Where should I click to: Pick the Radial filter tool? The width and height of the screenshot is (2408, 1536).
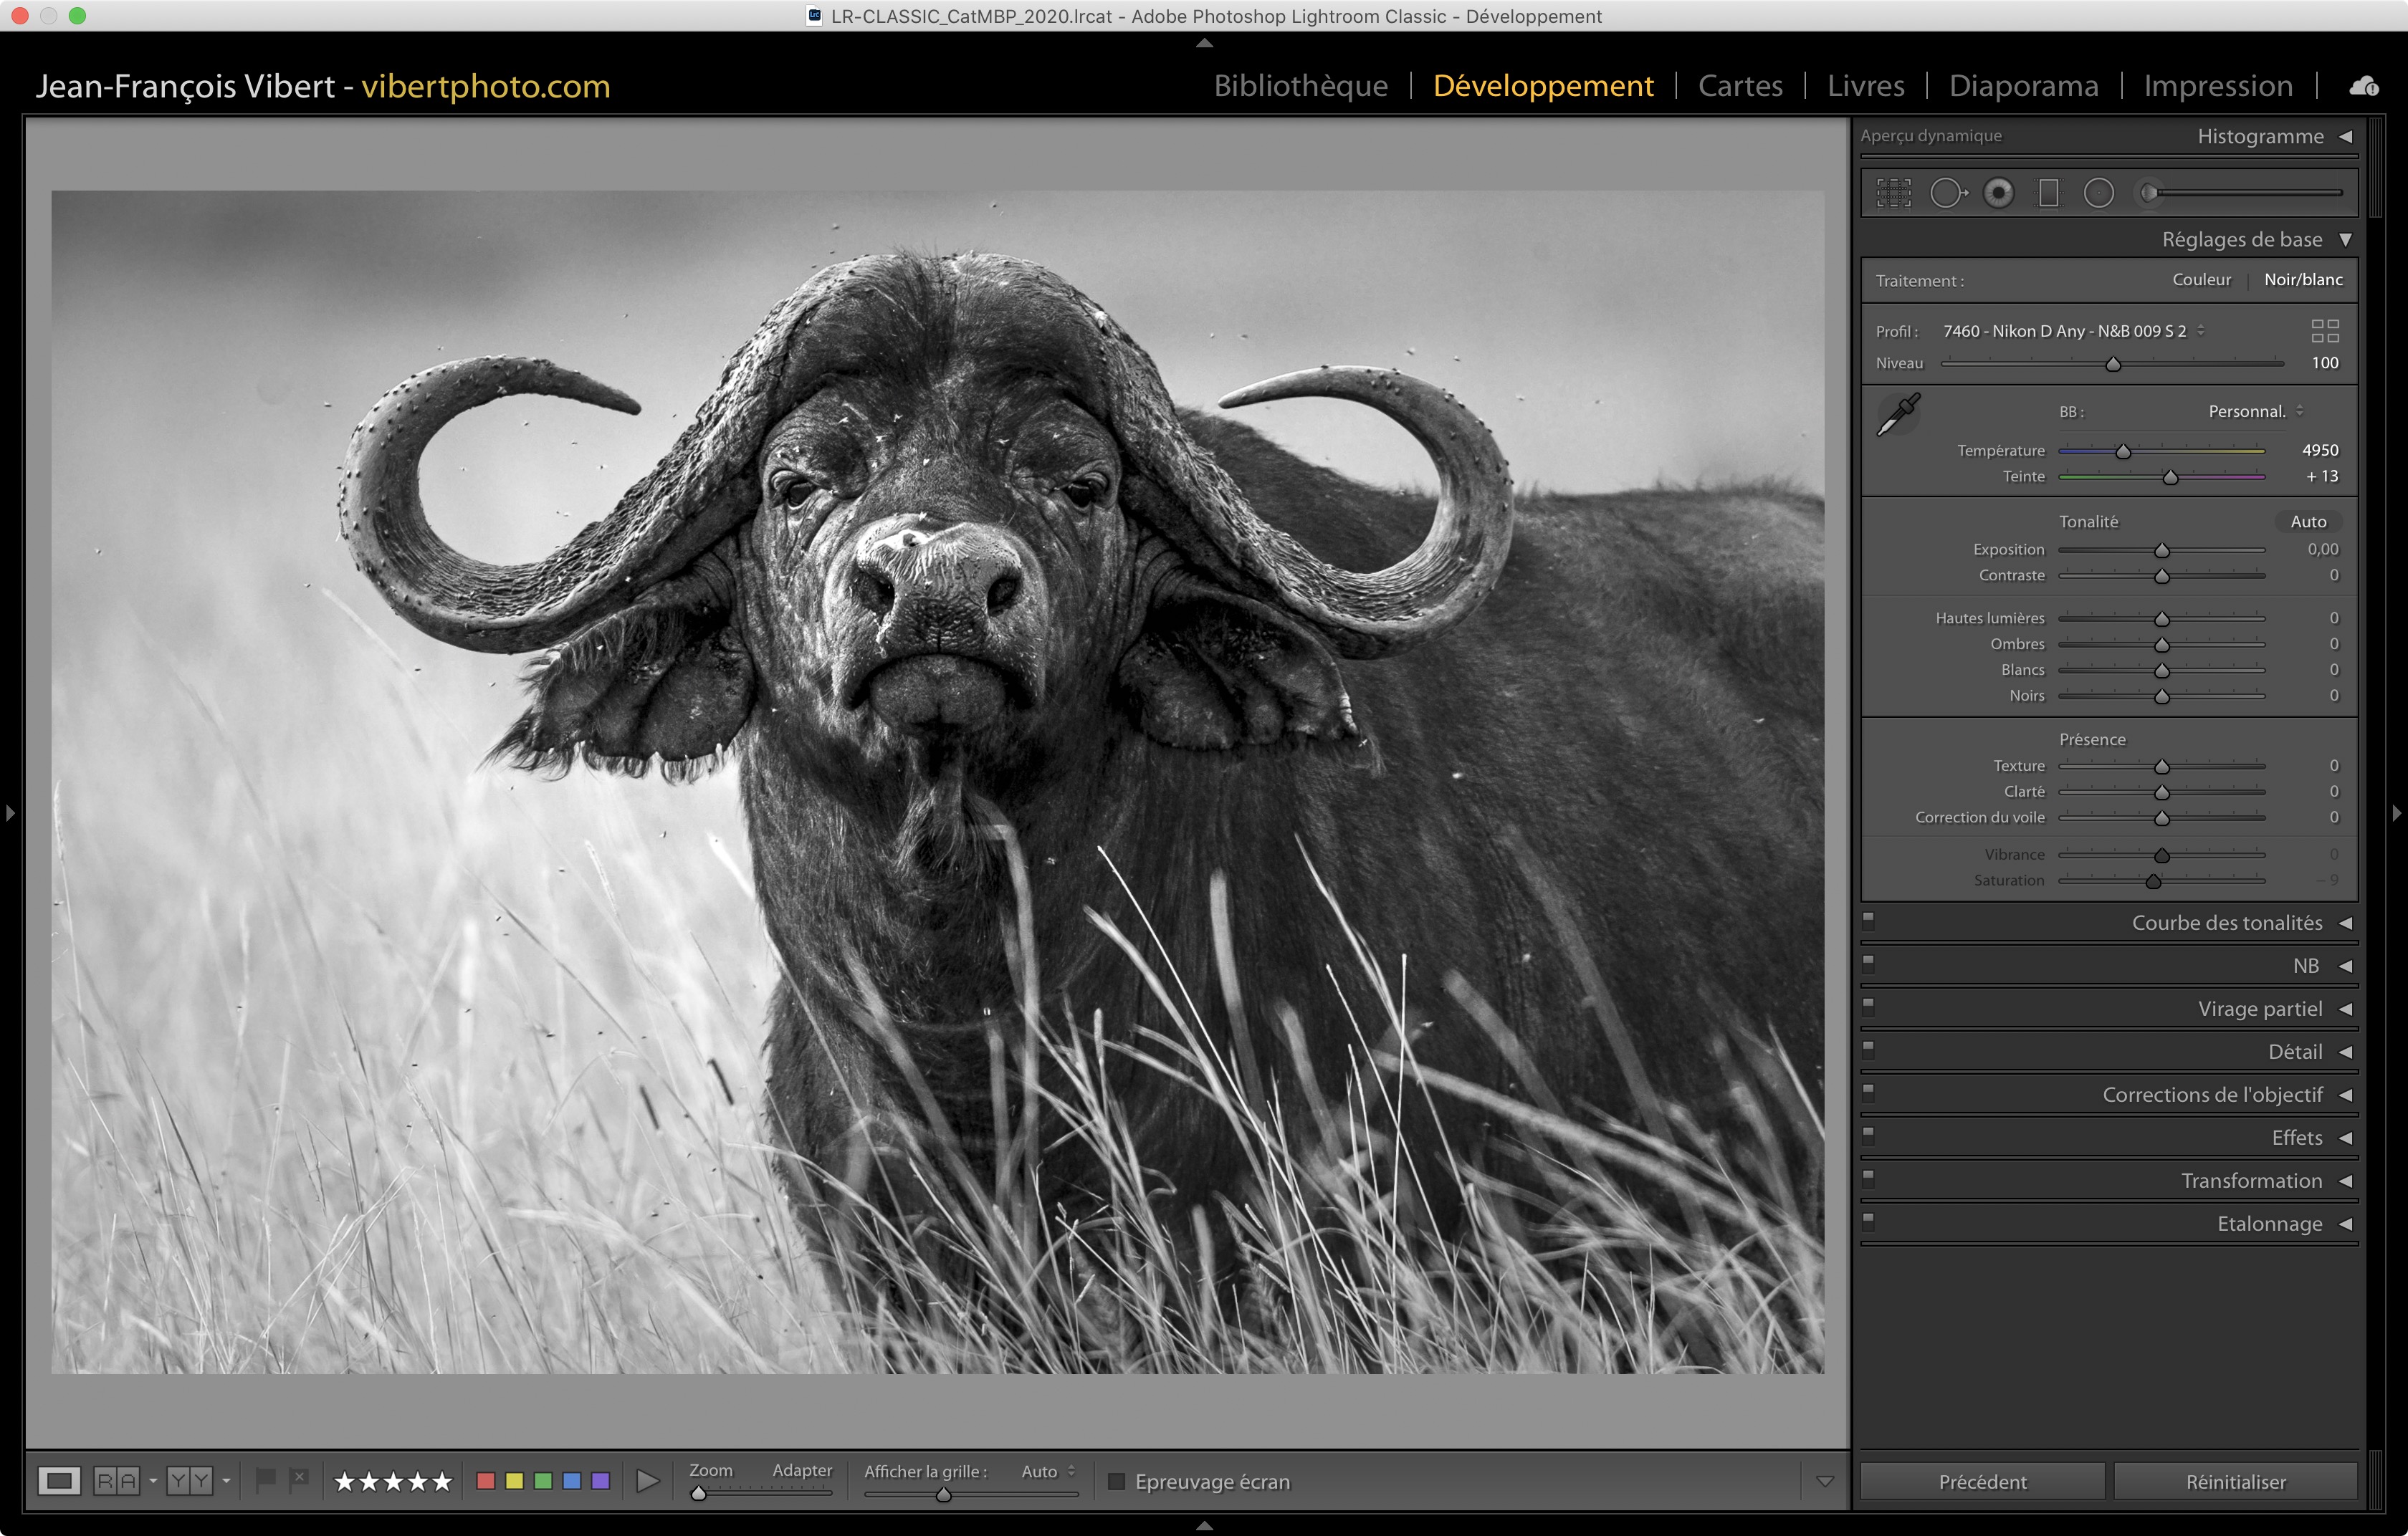point(2098,193)
